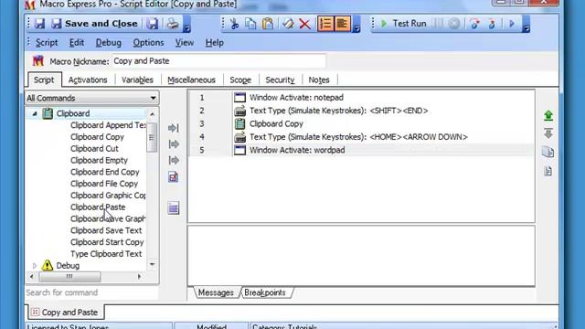Select Clipboard Copy in command tree
Viewport: 585px width, 329px height.
(97, 137)
